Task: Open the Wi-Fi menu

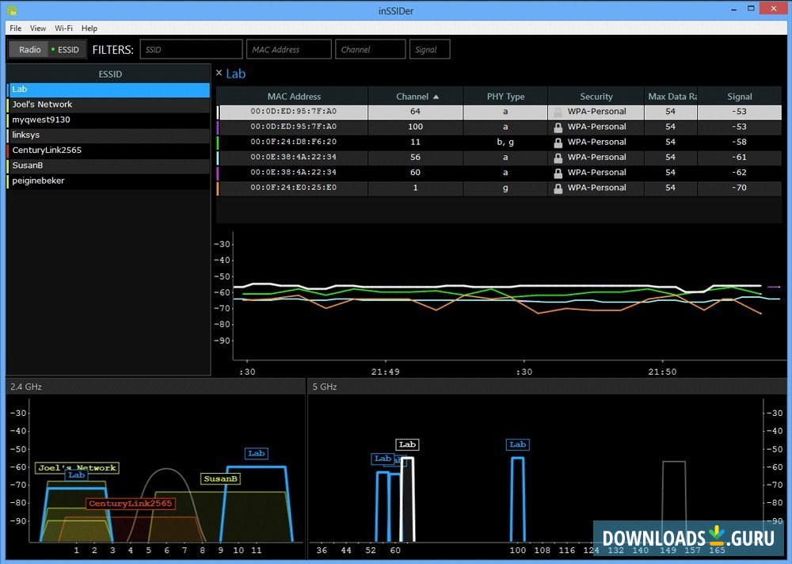Action: [x=63, y=28]
